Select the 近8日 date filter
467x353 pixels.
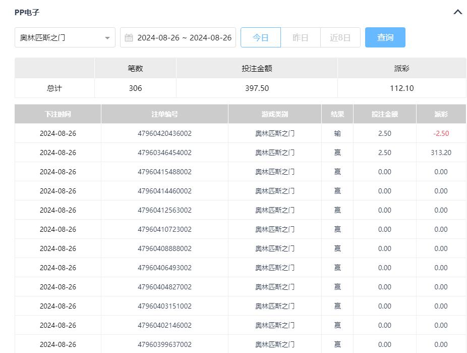(x=340, y=38)
